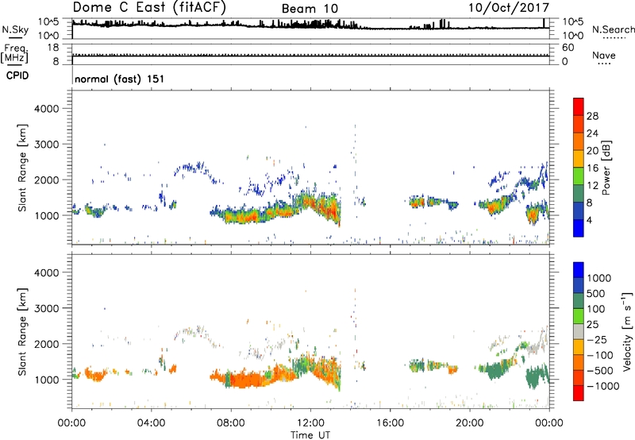Select the 'N.Sky' axis label
The image size is (635, 440).
(15, 29)
